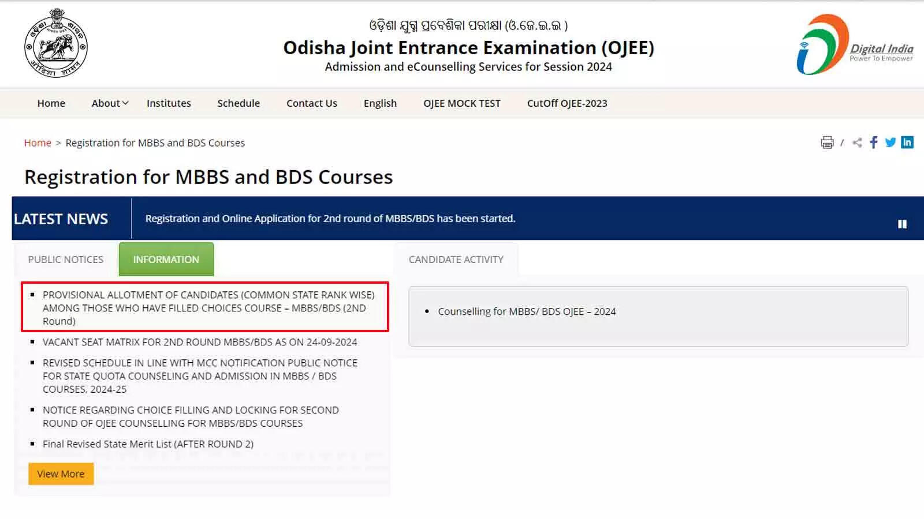The height and width of the screenshot is (519, 924).
Task: Pause the Latest News ticker
Action: 901,224
